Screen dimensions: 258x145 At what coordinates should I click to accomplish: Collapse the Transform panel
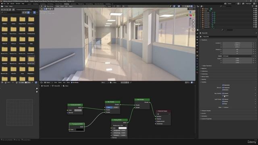[x=204, y=40]
